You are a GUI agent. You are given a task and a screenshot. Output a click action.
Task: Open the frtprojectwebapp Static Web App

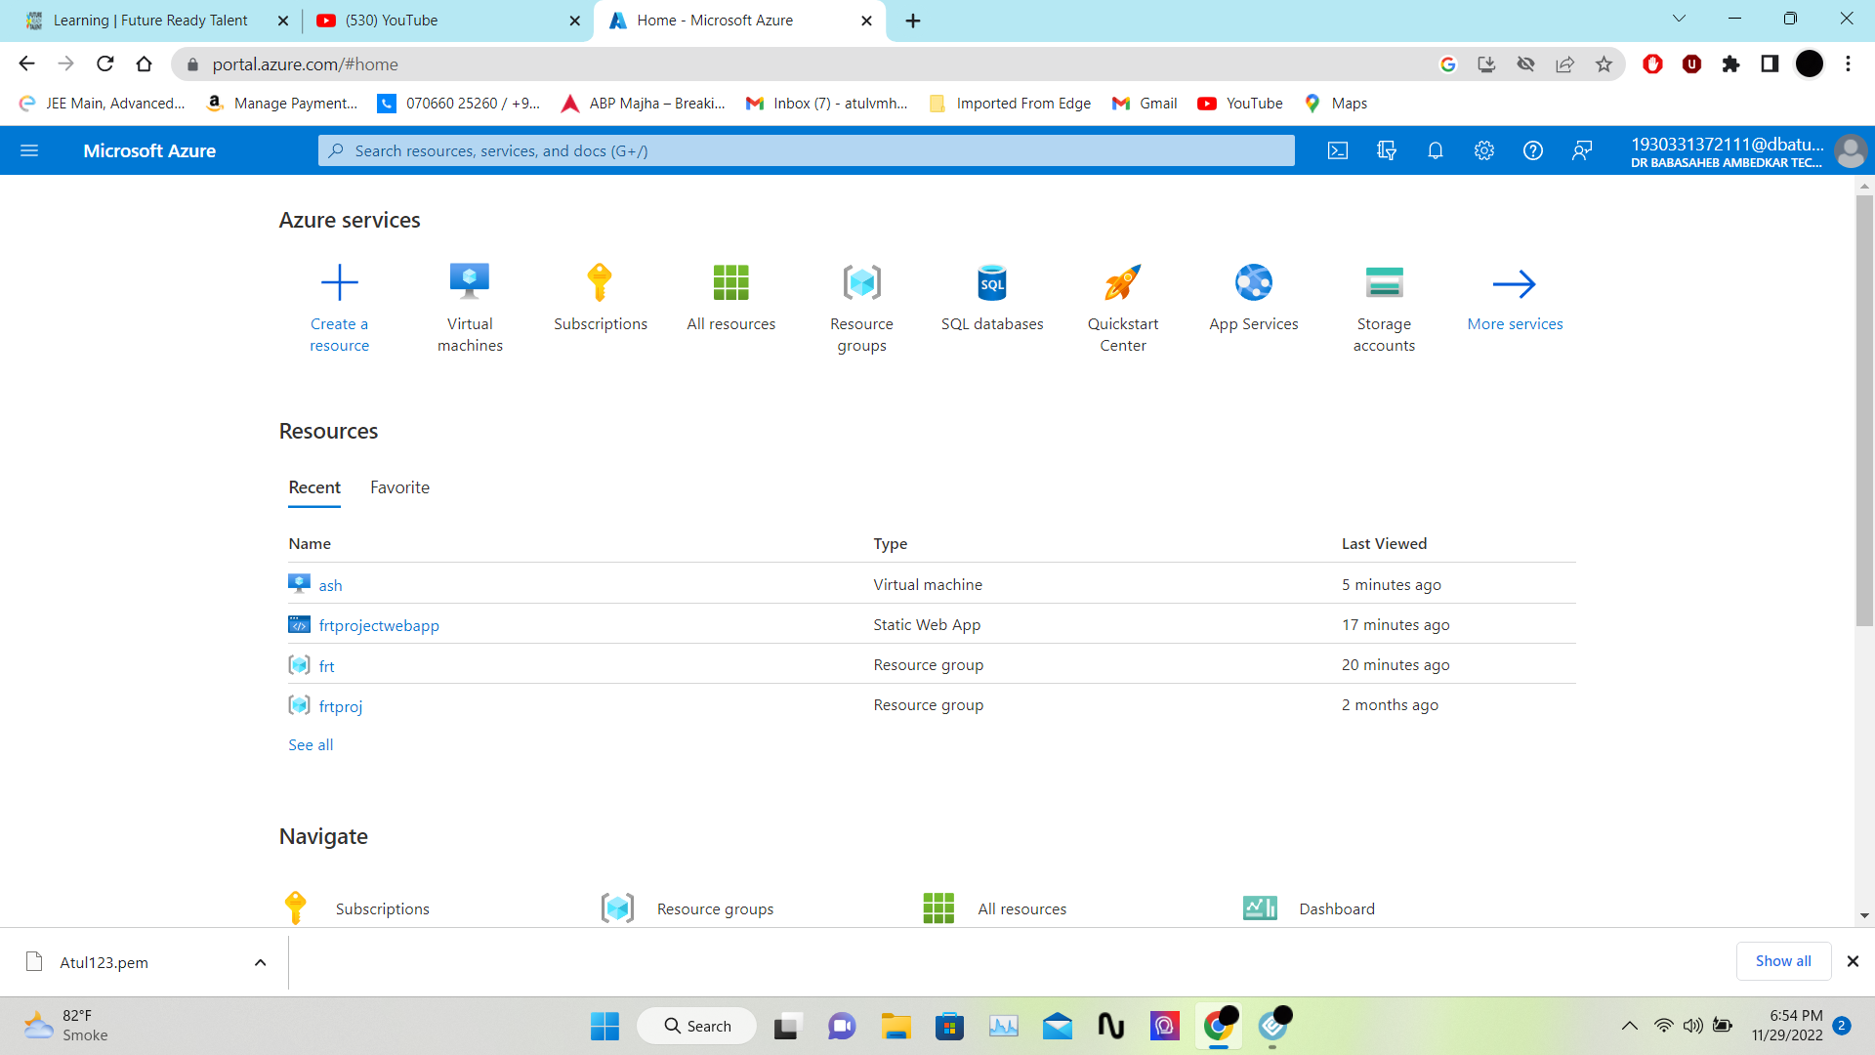pos(379,625)
